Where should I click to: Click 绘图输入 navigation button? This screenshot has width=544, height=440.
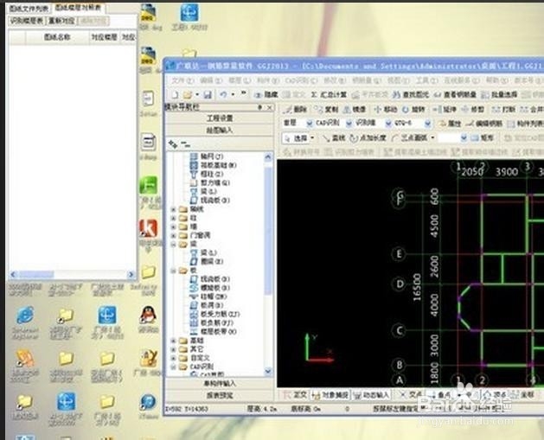220,130
